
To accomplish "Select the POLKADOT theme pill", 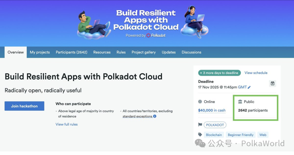I will pyautogui.click(x=215, y=125).
